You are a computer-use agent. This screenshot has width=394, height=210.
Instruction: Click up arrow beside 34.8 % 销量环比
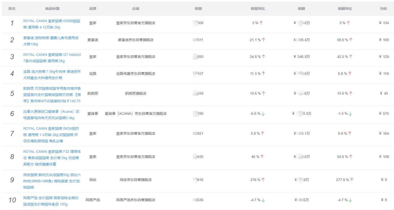click(264, 57)
